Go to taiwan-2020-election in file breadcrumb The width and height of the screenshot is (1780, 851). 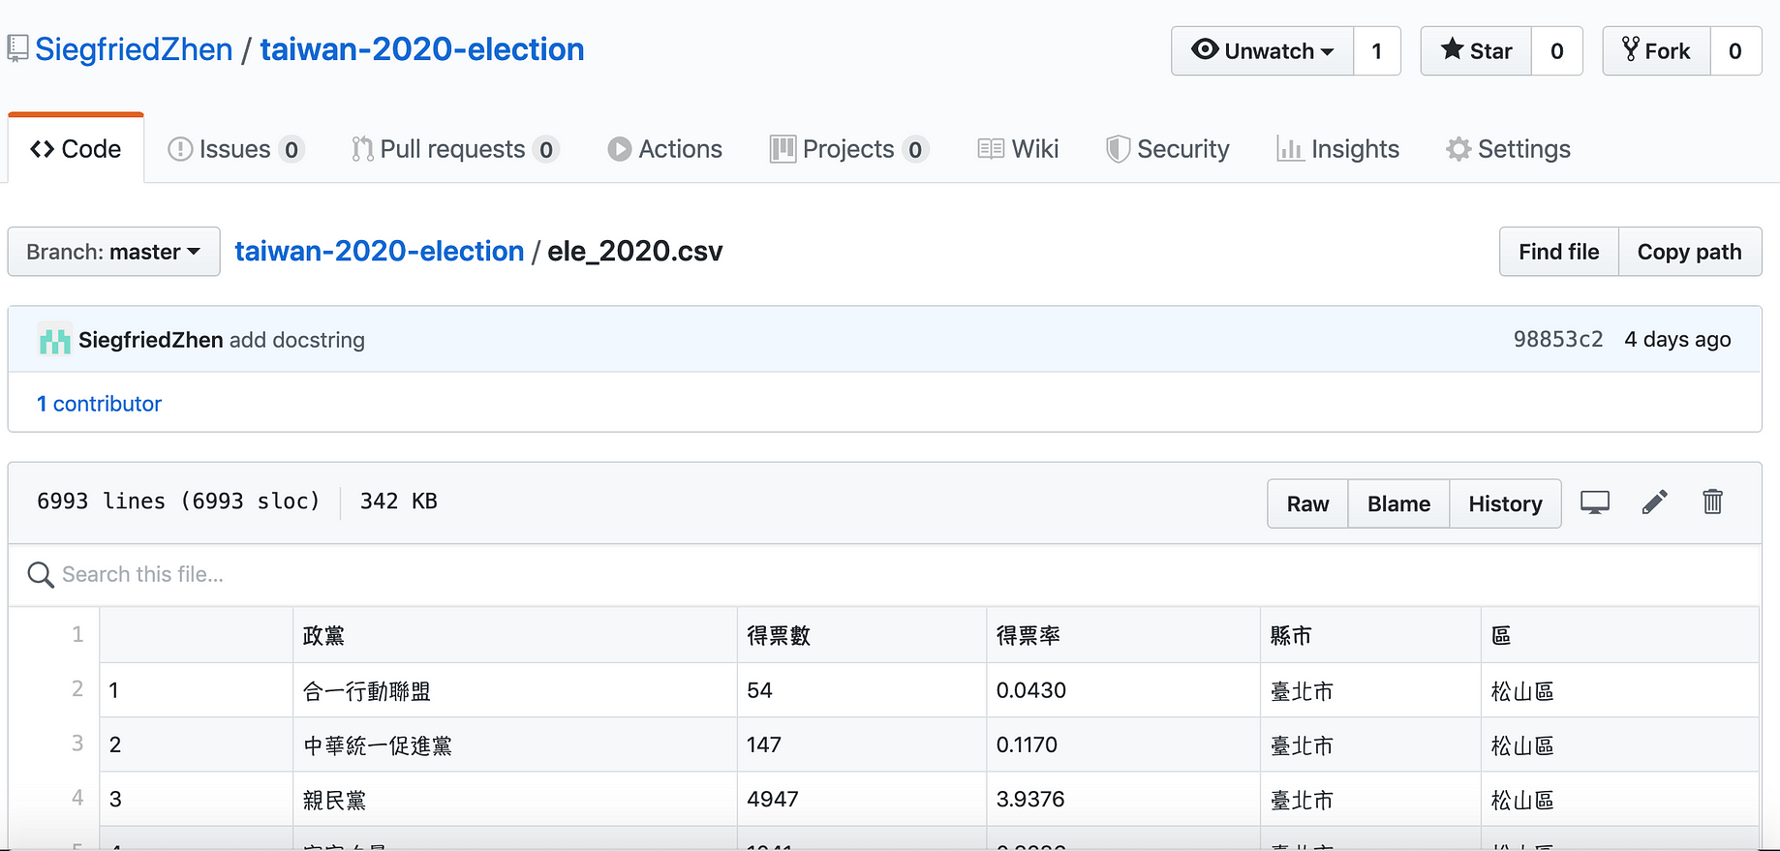tap(380, 252)
